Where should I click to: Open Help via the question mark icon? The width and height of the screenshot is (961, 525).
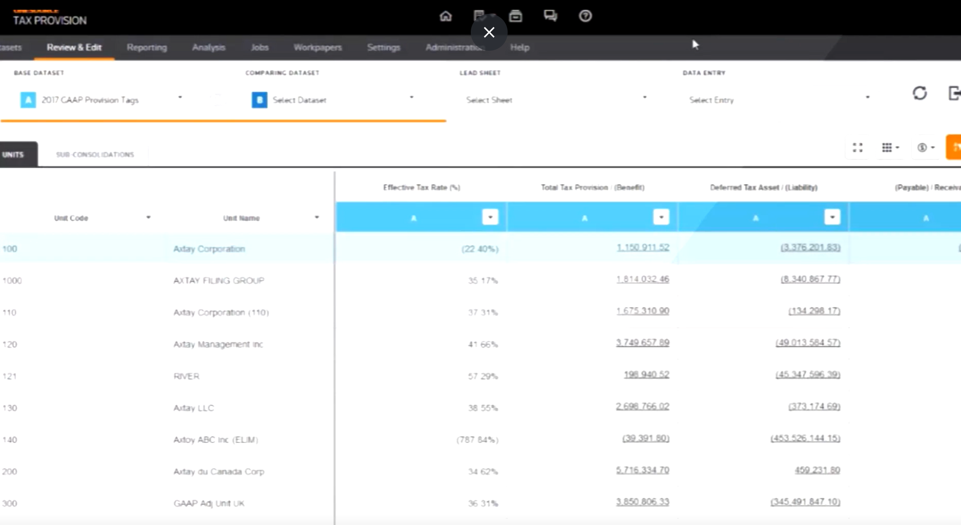585,16
